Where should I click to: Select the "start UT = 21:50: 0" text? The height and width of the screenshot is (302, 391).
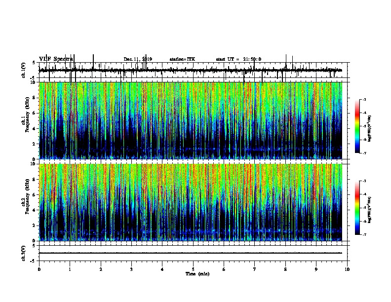coord(238,59)
